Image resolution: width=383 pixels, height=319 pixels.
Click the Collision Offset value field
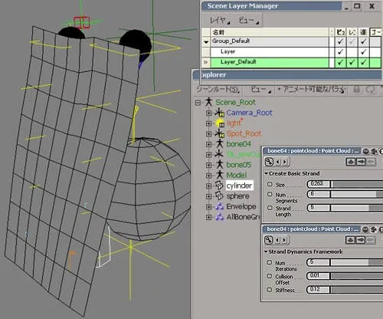point(318,276)
